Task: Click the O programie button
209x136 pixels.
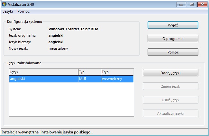Action: (x=173, y=39)
